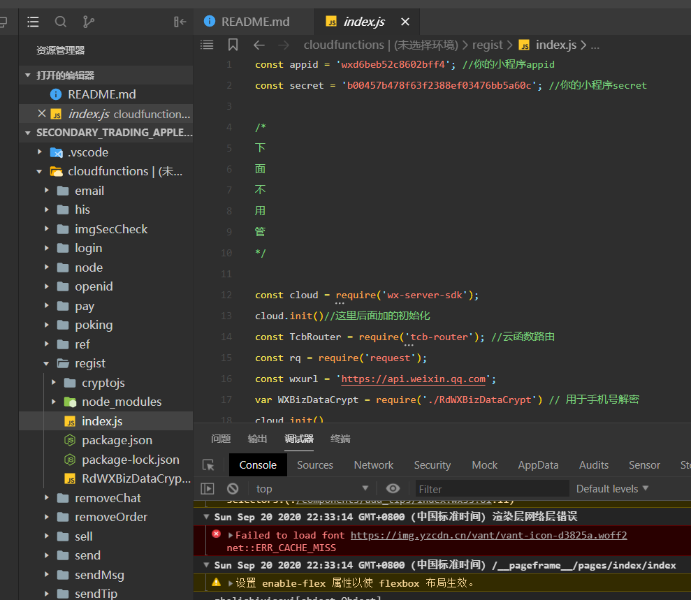Open the top context dropdown

pyautogui.click(x=312, y=488)
